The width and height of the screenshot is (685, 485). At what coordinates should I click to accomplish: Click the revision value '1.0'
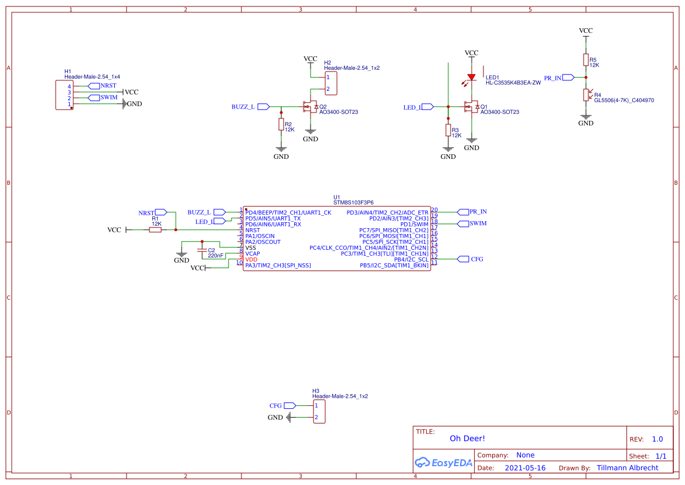click(657, 439)
